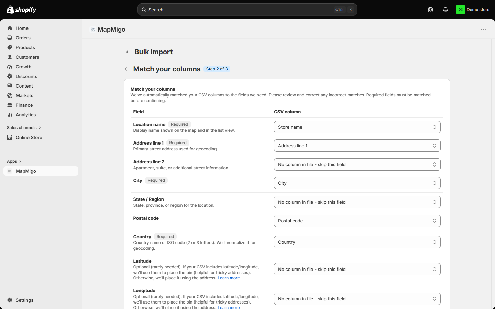The image size is (495, 309).
Task: Click the Orders inbox icon
Action: 10,38
